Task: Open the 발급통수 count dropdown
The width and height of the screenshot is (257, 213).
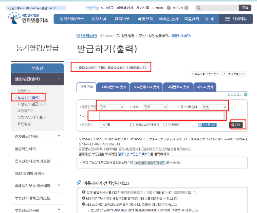Action: tap(103, 125)
